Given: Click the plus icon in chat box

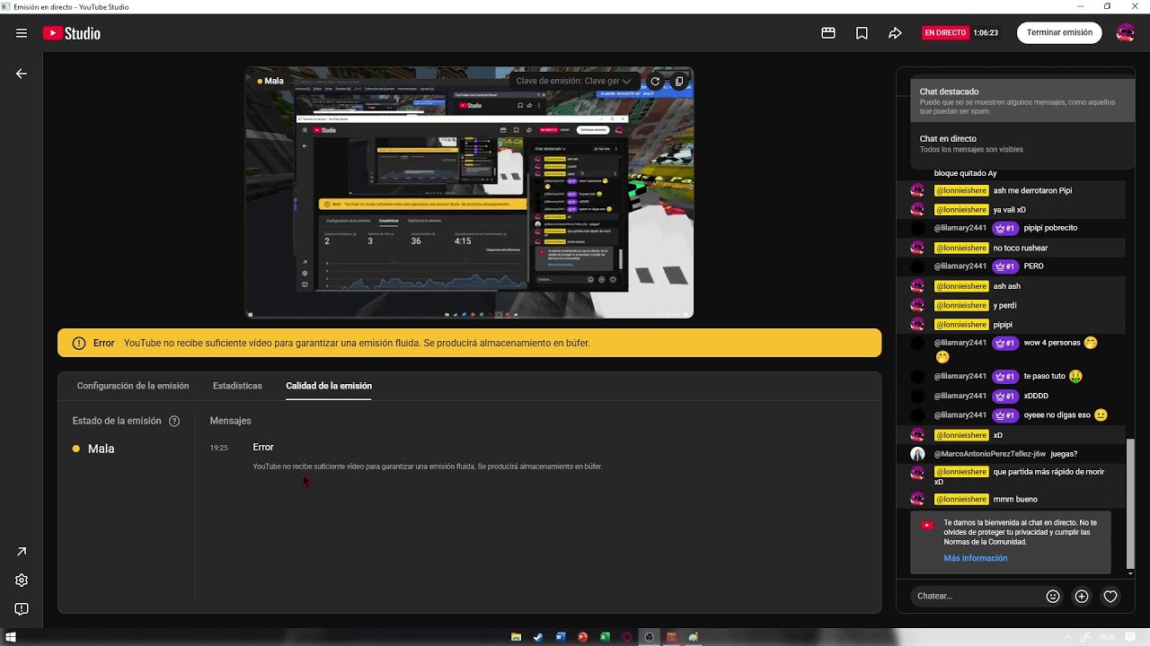Looking at the screenshot, I should coord(1082,596).
